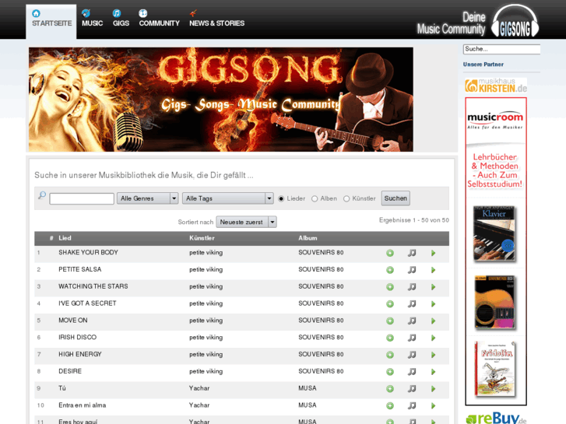Click music note icon for IRISH DISCO
Viewport: 566px width, 424px height.
click(412, 338)
